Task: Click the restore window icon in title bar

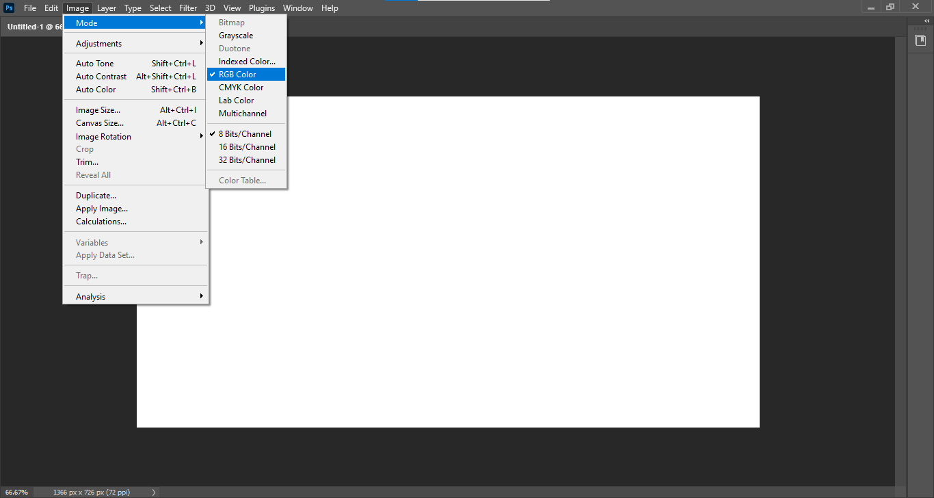Action: [x=890, y=8]
